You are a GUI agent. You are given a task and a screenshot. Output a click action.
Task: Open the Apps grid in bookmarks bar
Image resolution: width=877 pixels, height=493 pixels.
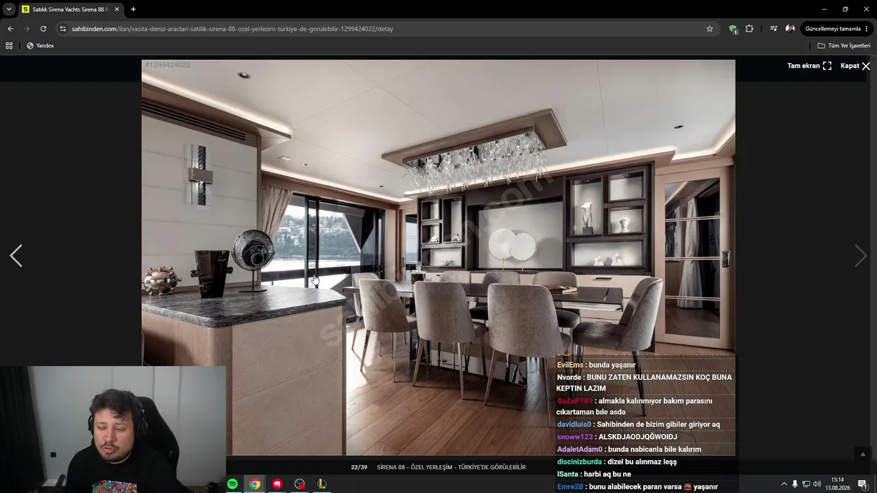click(x=9, y=46)
